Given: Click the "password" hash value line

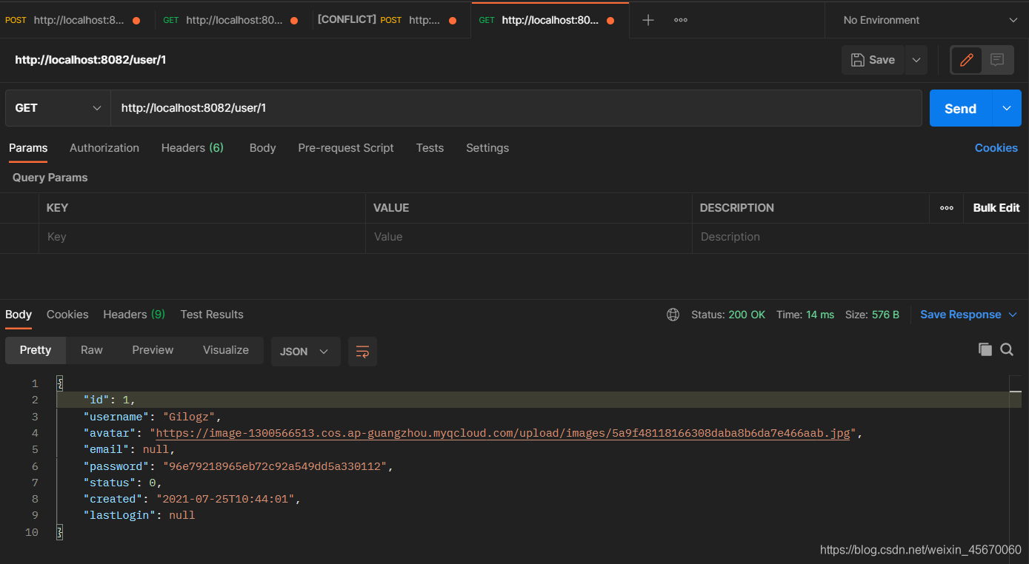Looking at the screenshot, I should point(237,466).
